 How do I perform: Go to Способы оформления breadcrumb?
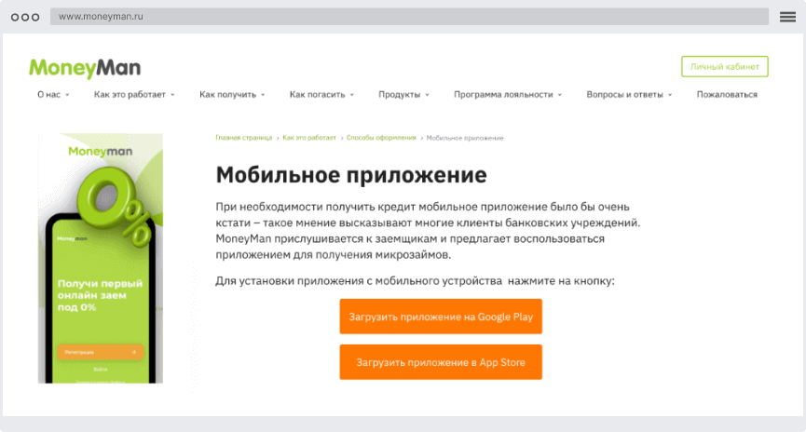(x=381, y=138)
